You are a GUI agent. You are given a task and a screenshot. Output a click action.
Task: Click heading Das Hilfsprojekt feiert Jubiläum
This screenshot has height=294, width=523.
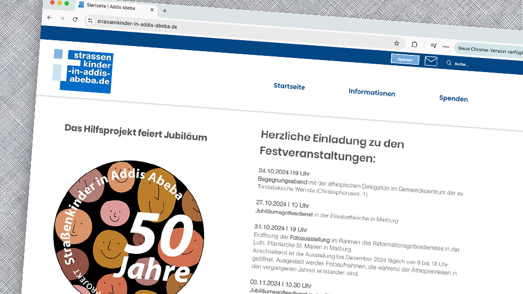tap(136, 133)
